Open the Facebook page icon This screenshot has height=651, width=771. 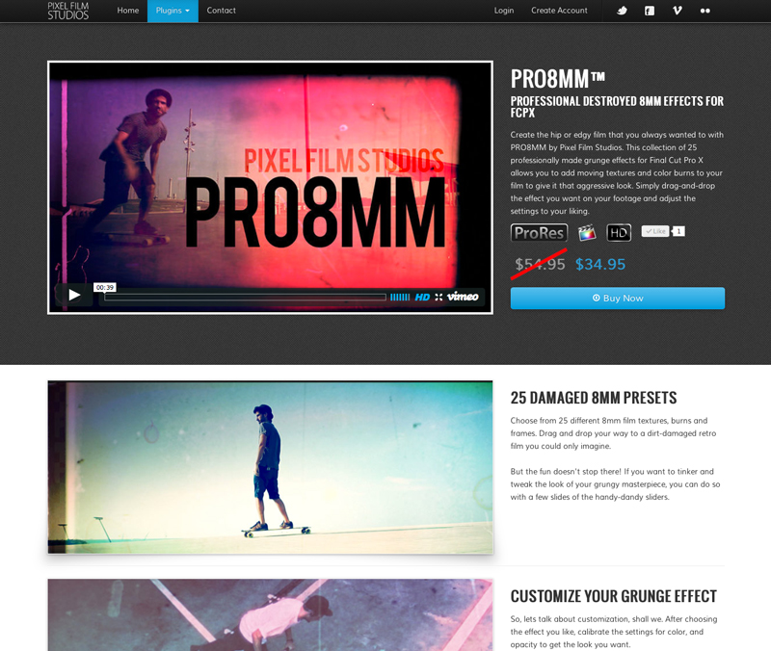(x=650, y=11)
